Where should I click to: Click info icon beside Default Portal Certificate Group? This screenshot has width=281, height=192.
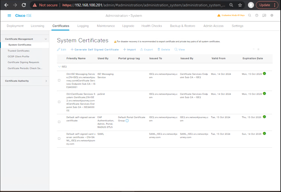[127, 121]
